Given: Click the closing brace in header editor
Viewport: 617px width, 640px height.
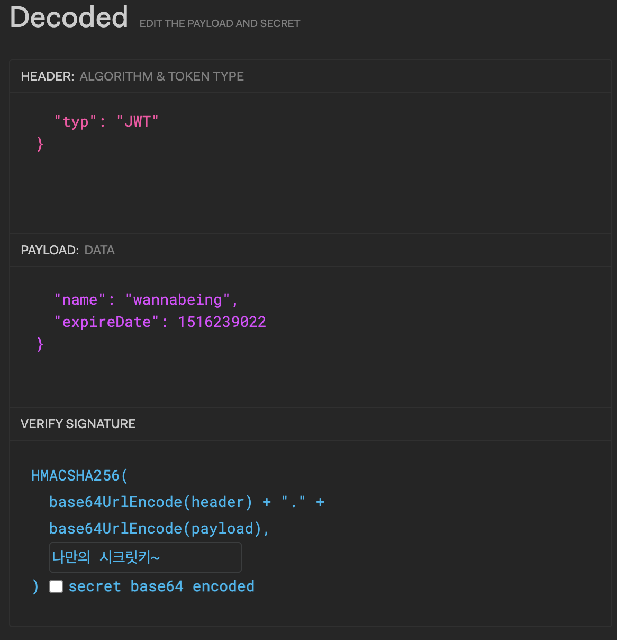Looking at the screenshot, I should (x=40, y=144).
